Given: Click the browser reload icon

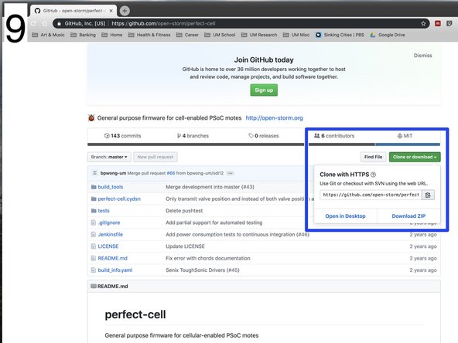Looking at the screenshot, I should tap(34, 24).
